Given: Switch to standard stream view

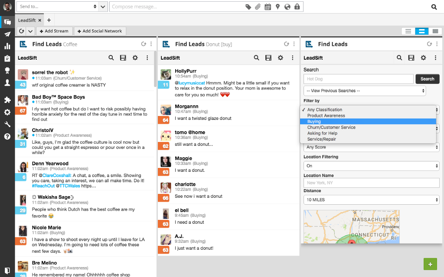Looking at the screenshot, I should click(421, 31).
